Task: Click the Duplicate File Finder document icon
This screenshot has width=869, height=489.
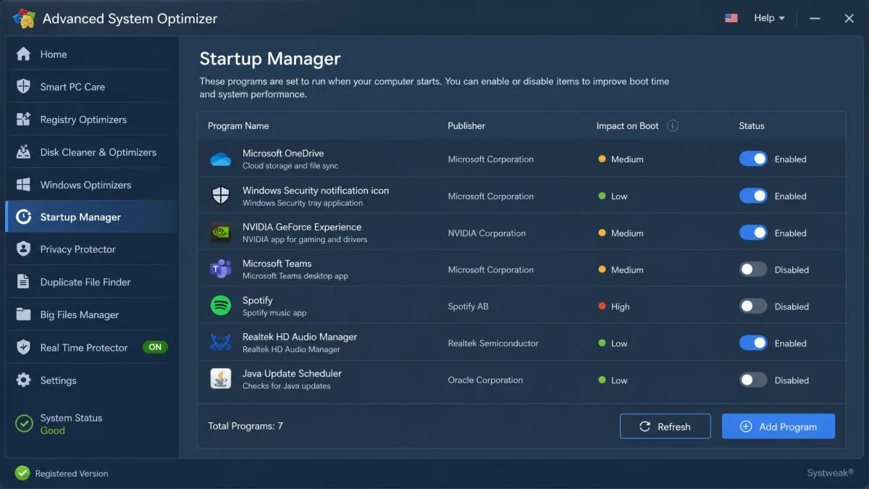Action: 23,282
